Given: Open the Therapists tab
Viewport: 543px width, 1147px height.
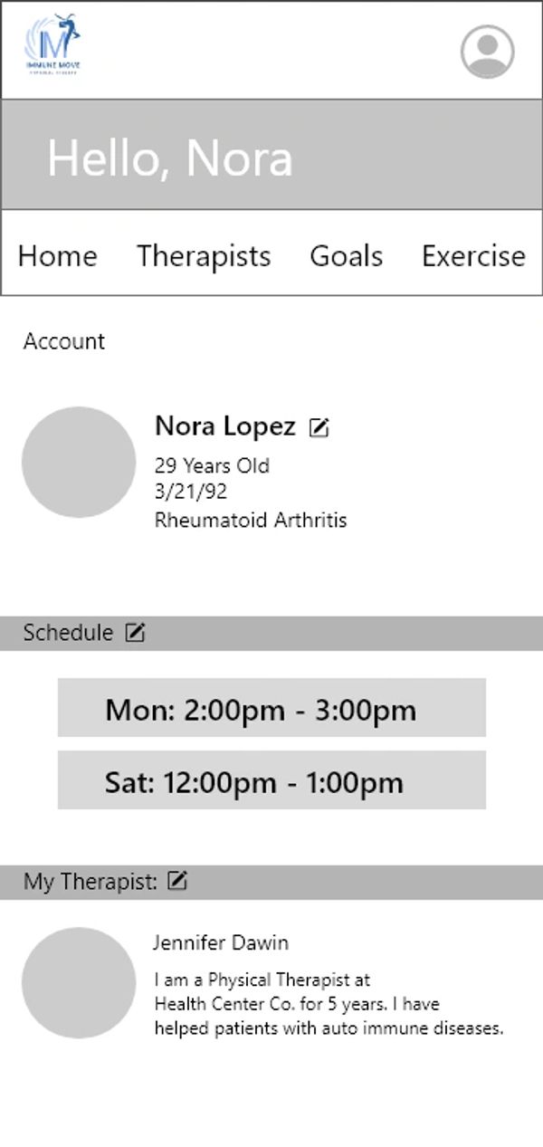Looking at the screenshot, I should click(x=204, y=256).
